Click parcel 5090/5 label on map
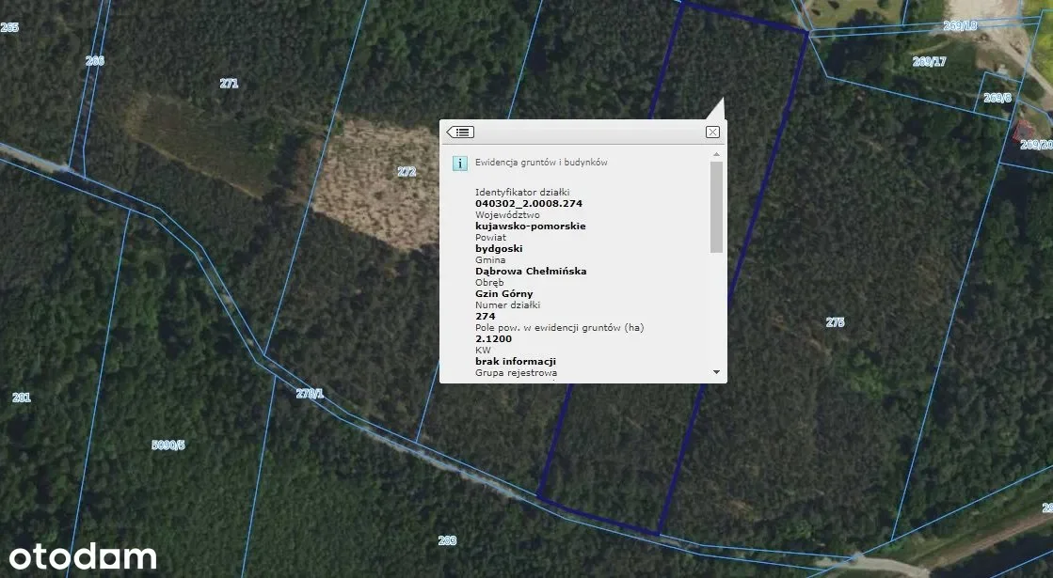1053x578 pixels. coord(168,445)
